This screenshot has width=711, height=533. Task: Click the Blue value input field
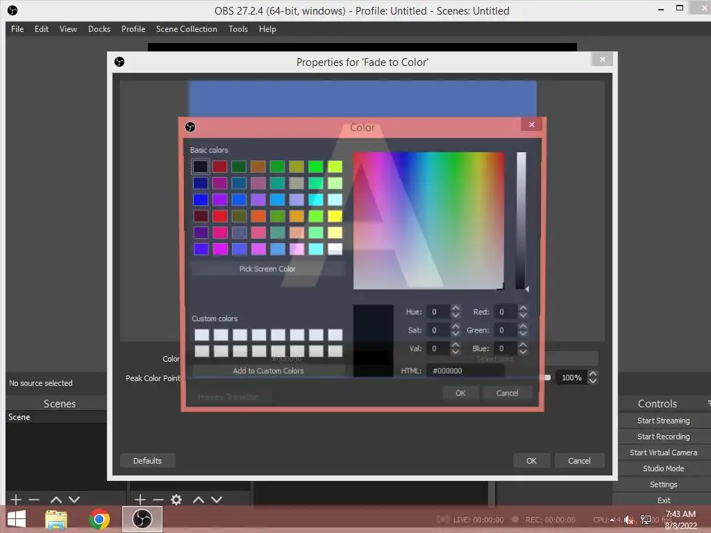point(506,348)
